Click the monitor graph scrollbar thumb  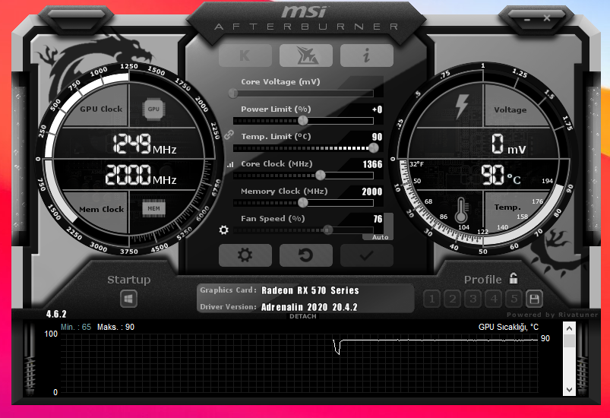(x=569, y=341)
